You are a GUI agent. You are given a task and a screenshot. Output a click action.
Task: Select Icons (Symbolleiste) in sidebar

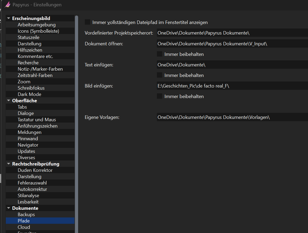coord(38,31)
